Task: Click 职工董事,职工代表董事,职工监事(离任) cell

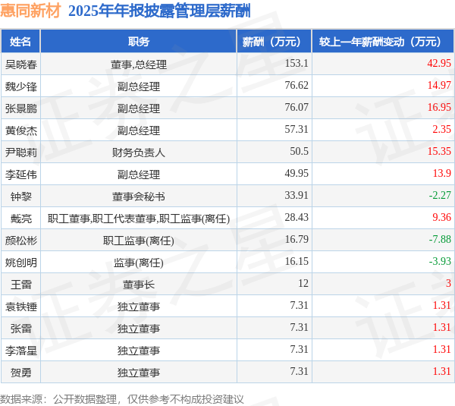Action: (139, 219)
